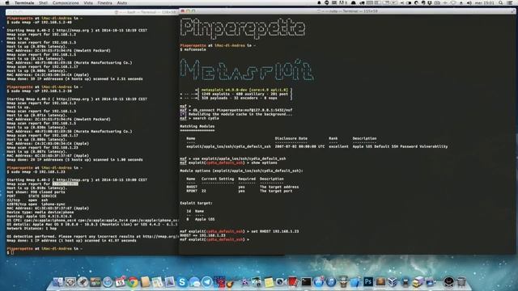Launch Telegram from the Dock
This screenshot has height=291, width=518.
(207, 282)
